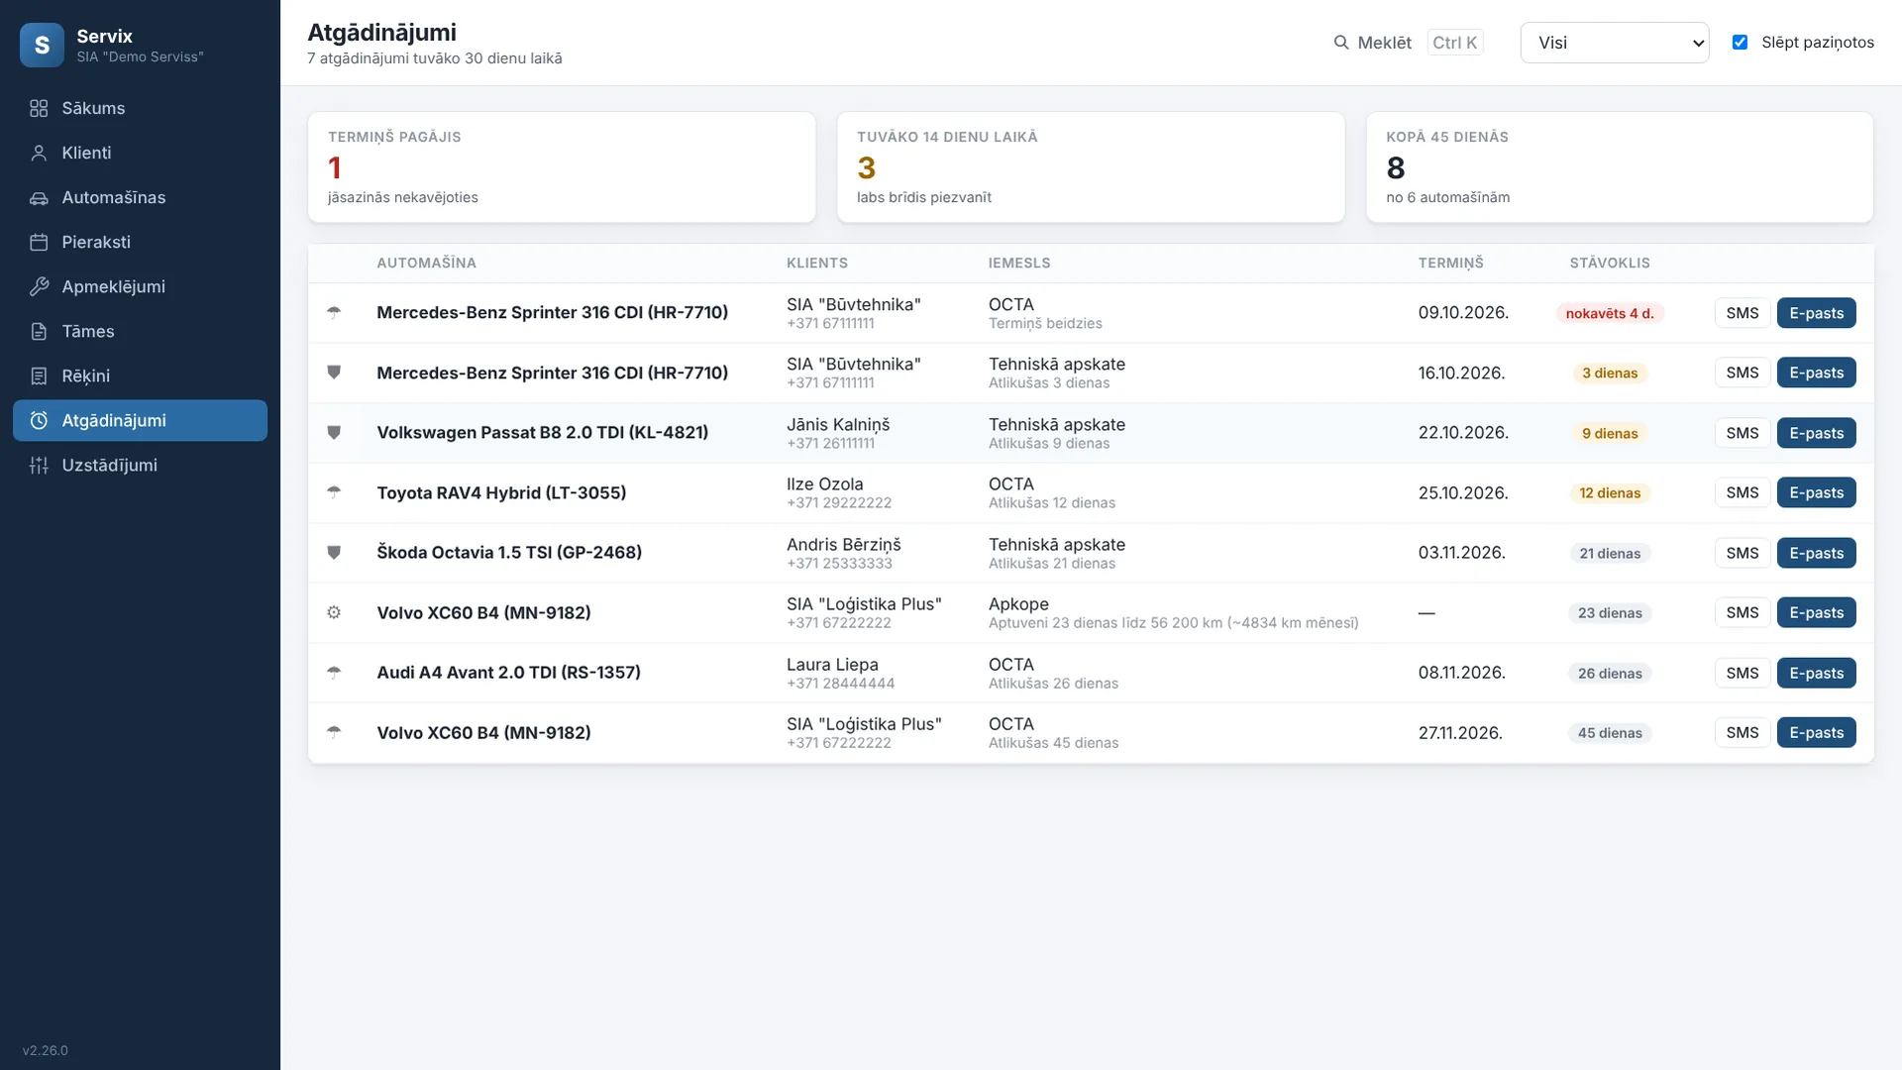
Task: Click client name Jānis Kalniņš
Action: 838,424
